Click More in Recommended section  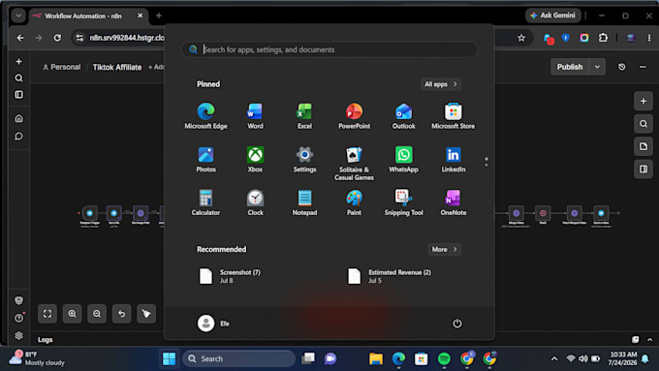point(444,249)
